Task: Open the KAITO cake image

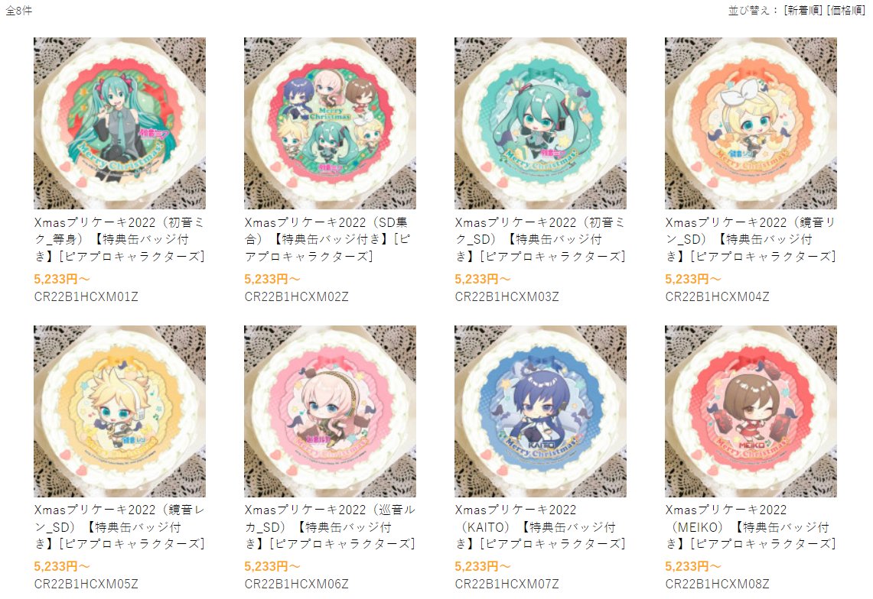Action: [541, 412]
